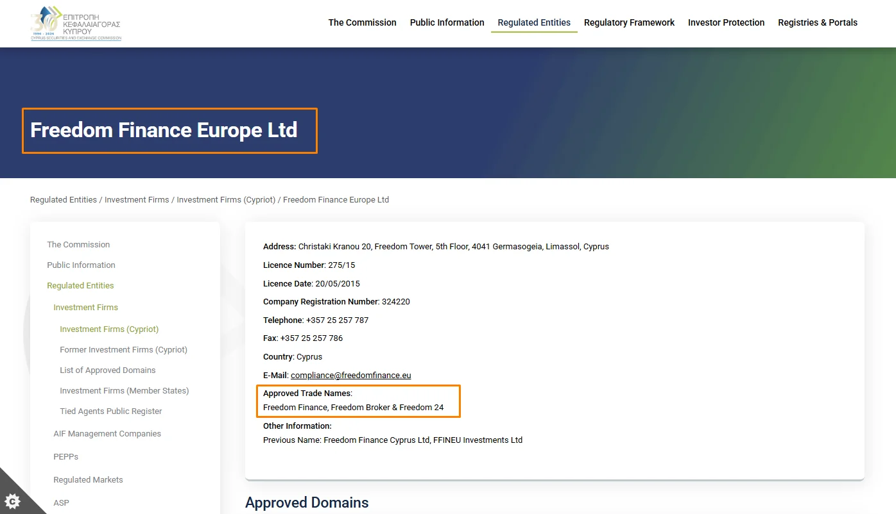
Task: Open List of Approved Domains sidebar item
Action: coord(107,370)
